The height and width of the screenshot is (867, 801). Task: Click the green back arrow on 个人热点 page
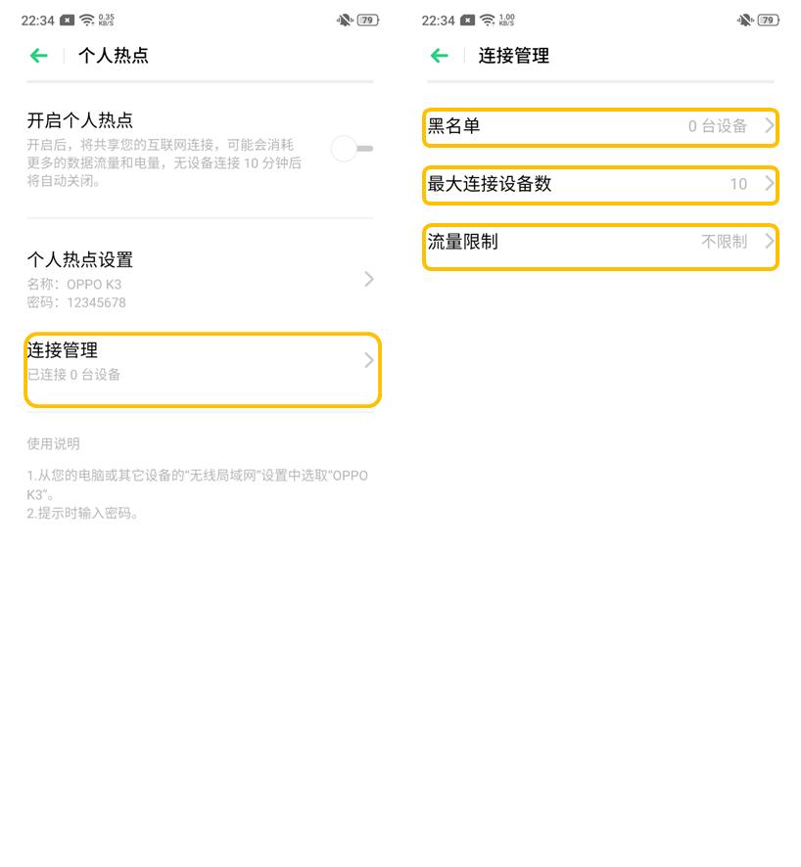(38, 56)
